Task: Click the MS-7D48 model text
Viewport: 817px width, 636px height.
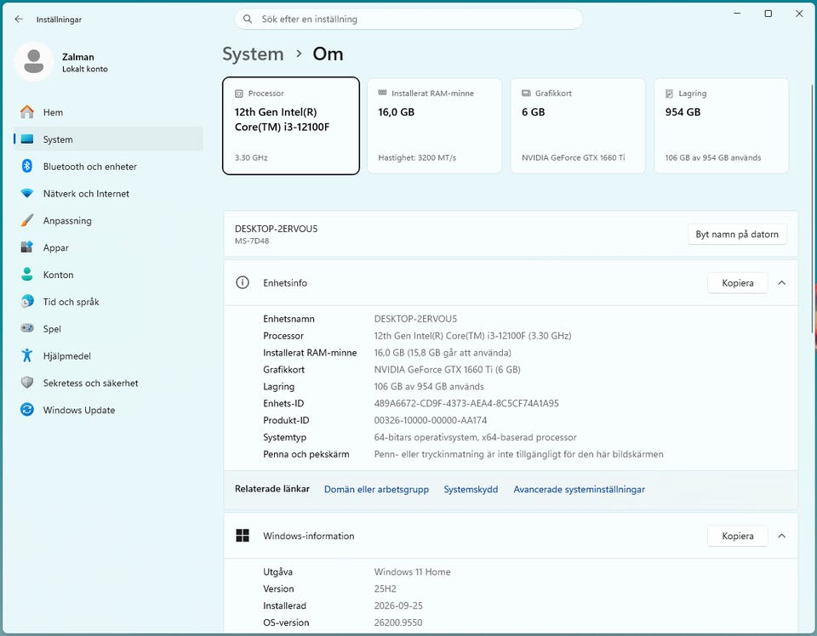Action: click(x=252, y=241)
